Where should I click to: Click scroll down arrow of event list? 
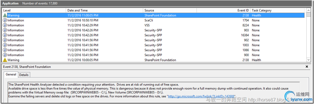coord(308,60)
